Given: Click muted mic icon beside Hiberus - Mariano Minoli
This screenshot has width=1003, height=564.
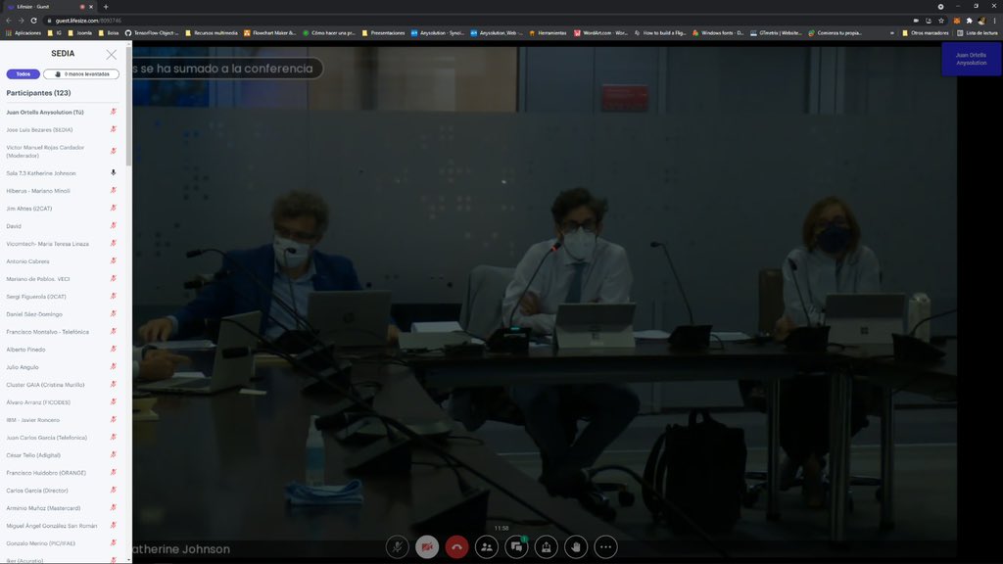Looking at the screenshot, I should pos(114,191).
